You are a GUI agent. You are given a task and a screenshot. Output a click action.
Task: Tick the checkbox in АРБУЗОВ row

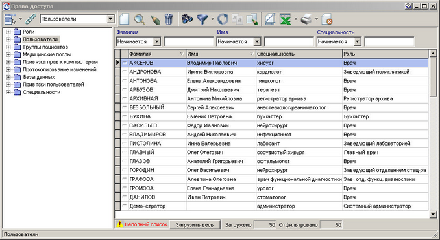pyautogui.click(x=125, y=90)
